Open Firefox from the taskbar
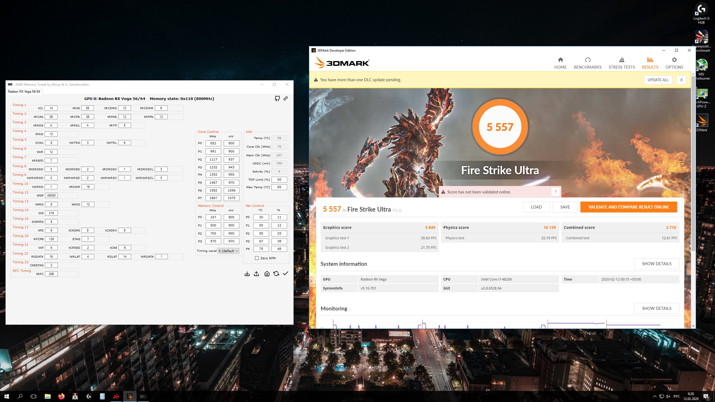Viewport: 715px width, 402px height. click(x=61, y=396)
